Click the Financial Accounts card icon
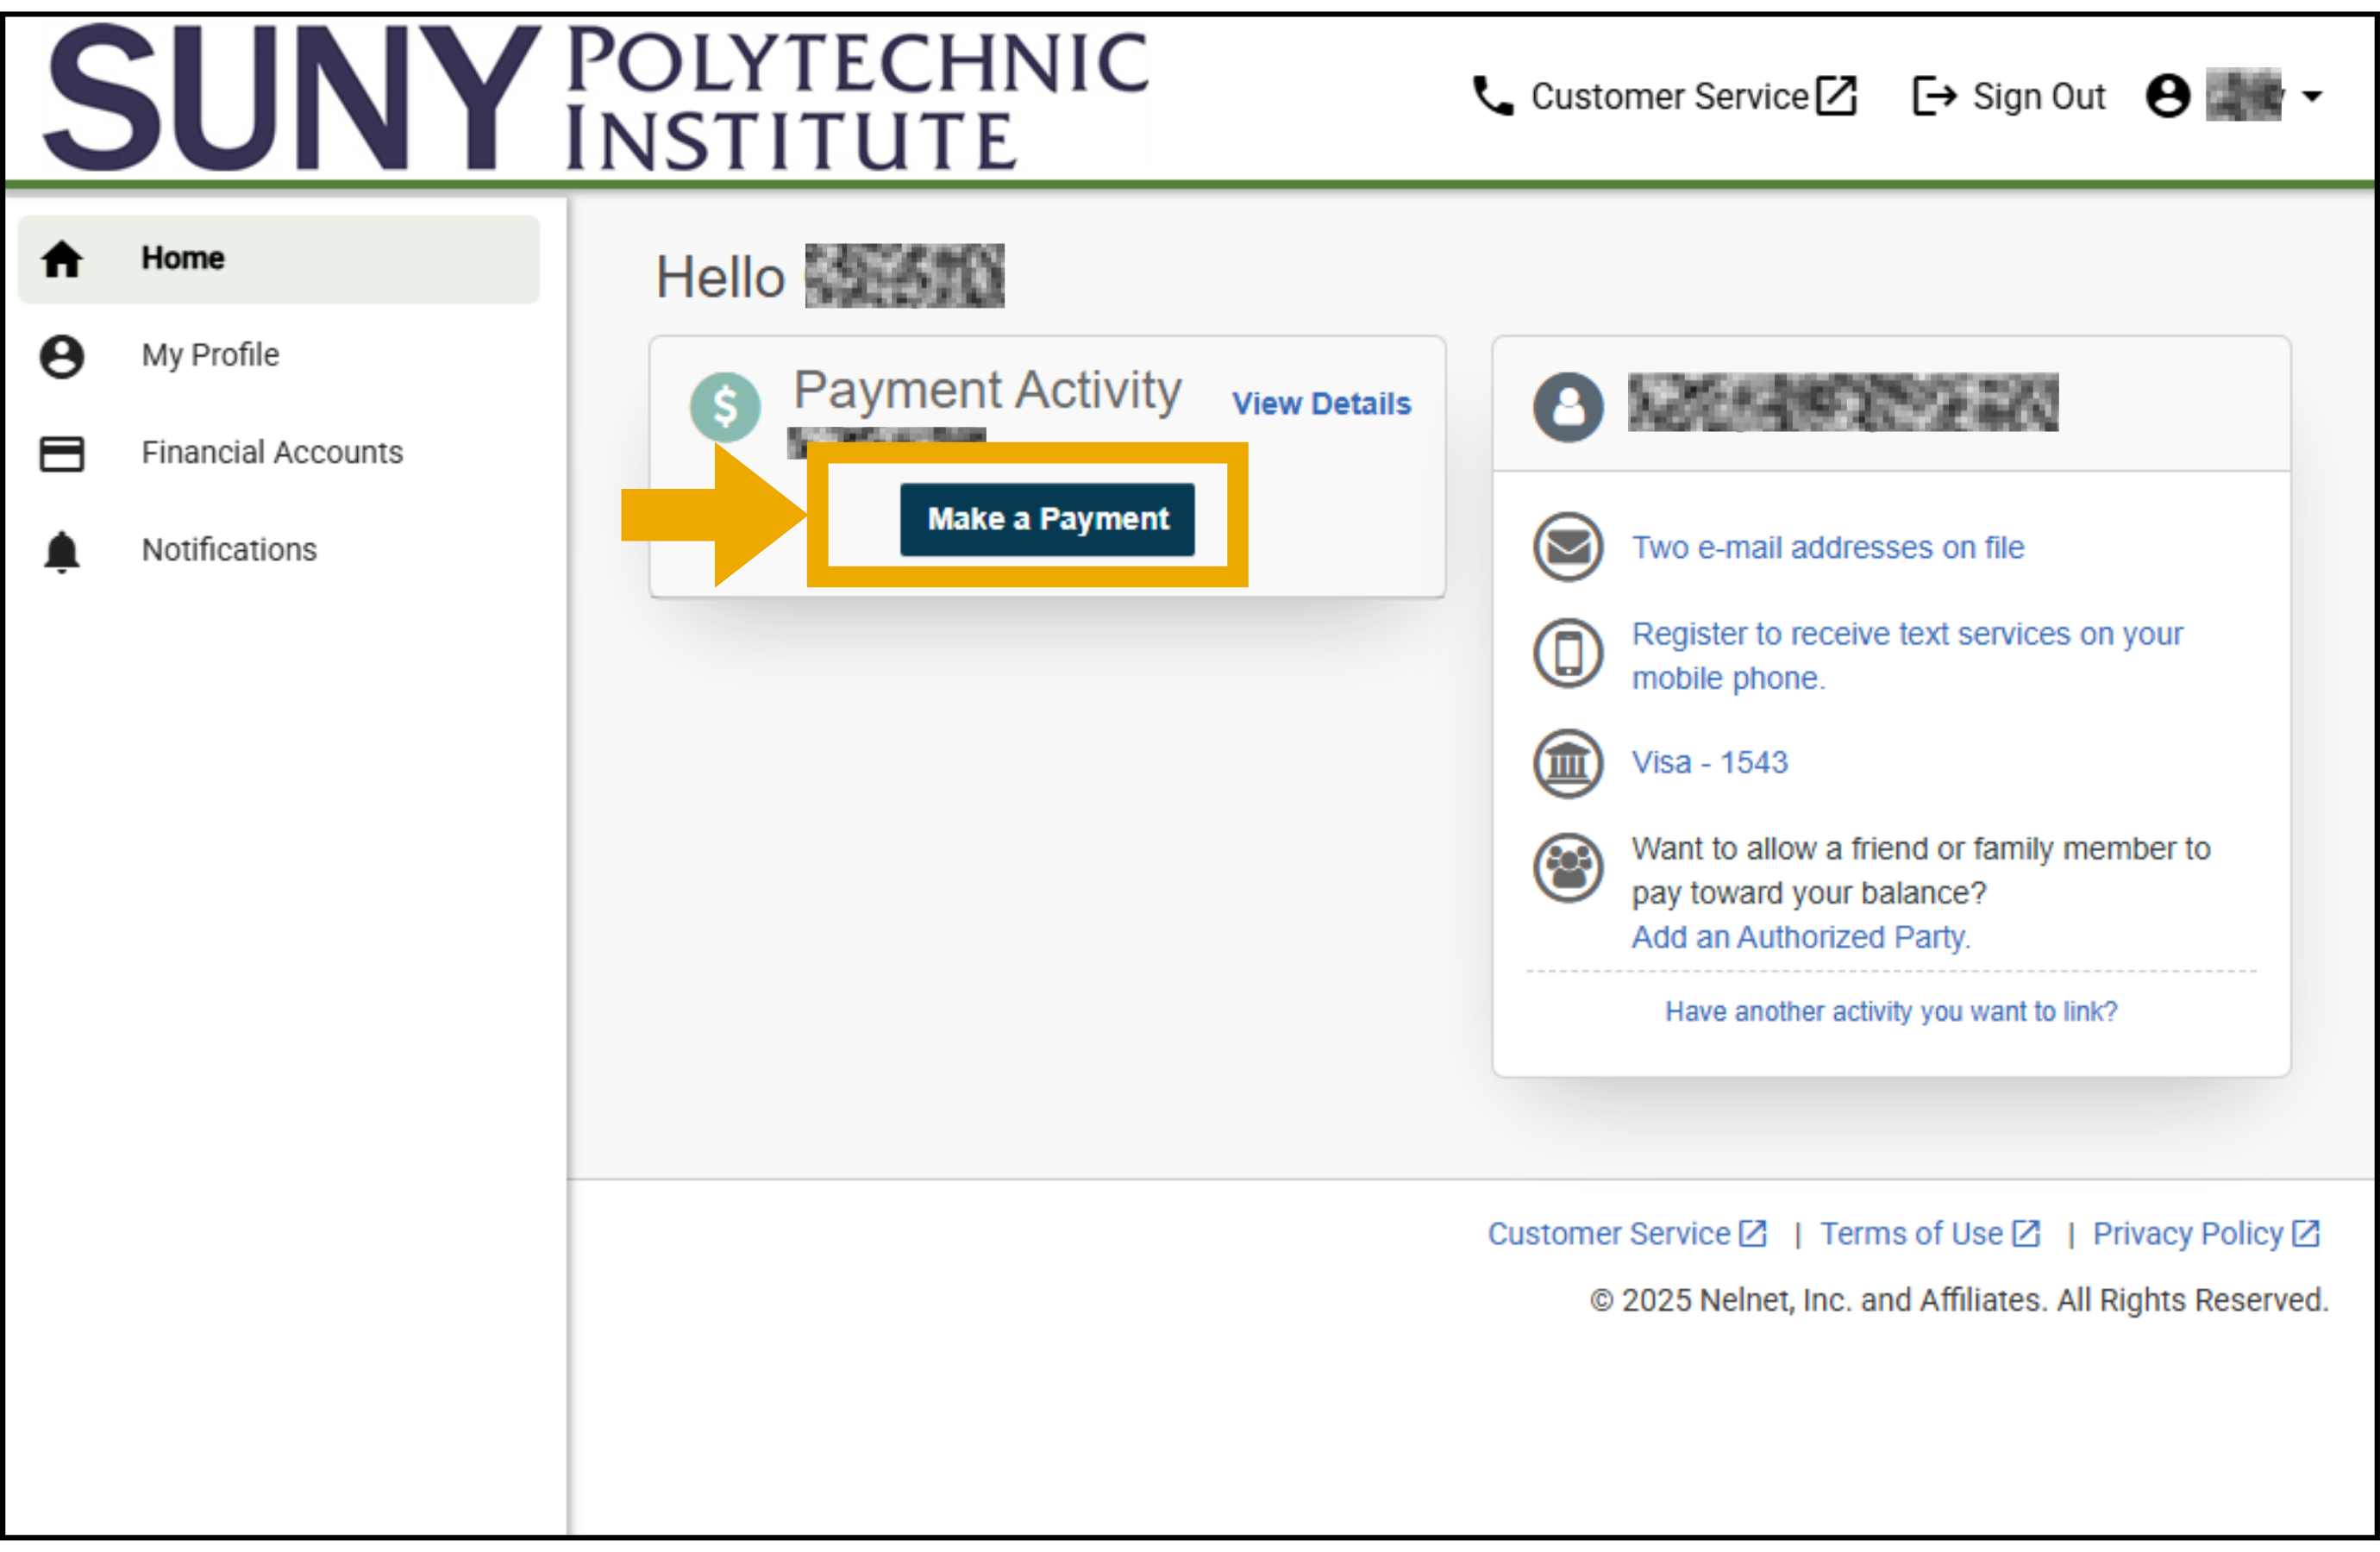2380x1552 pixels. pyautogui.click(x=62, y=453)
